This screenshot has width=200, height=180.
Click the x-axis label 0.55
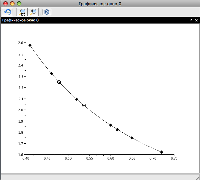[89, 158]
